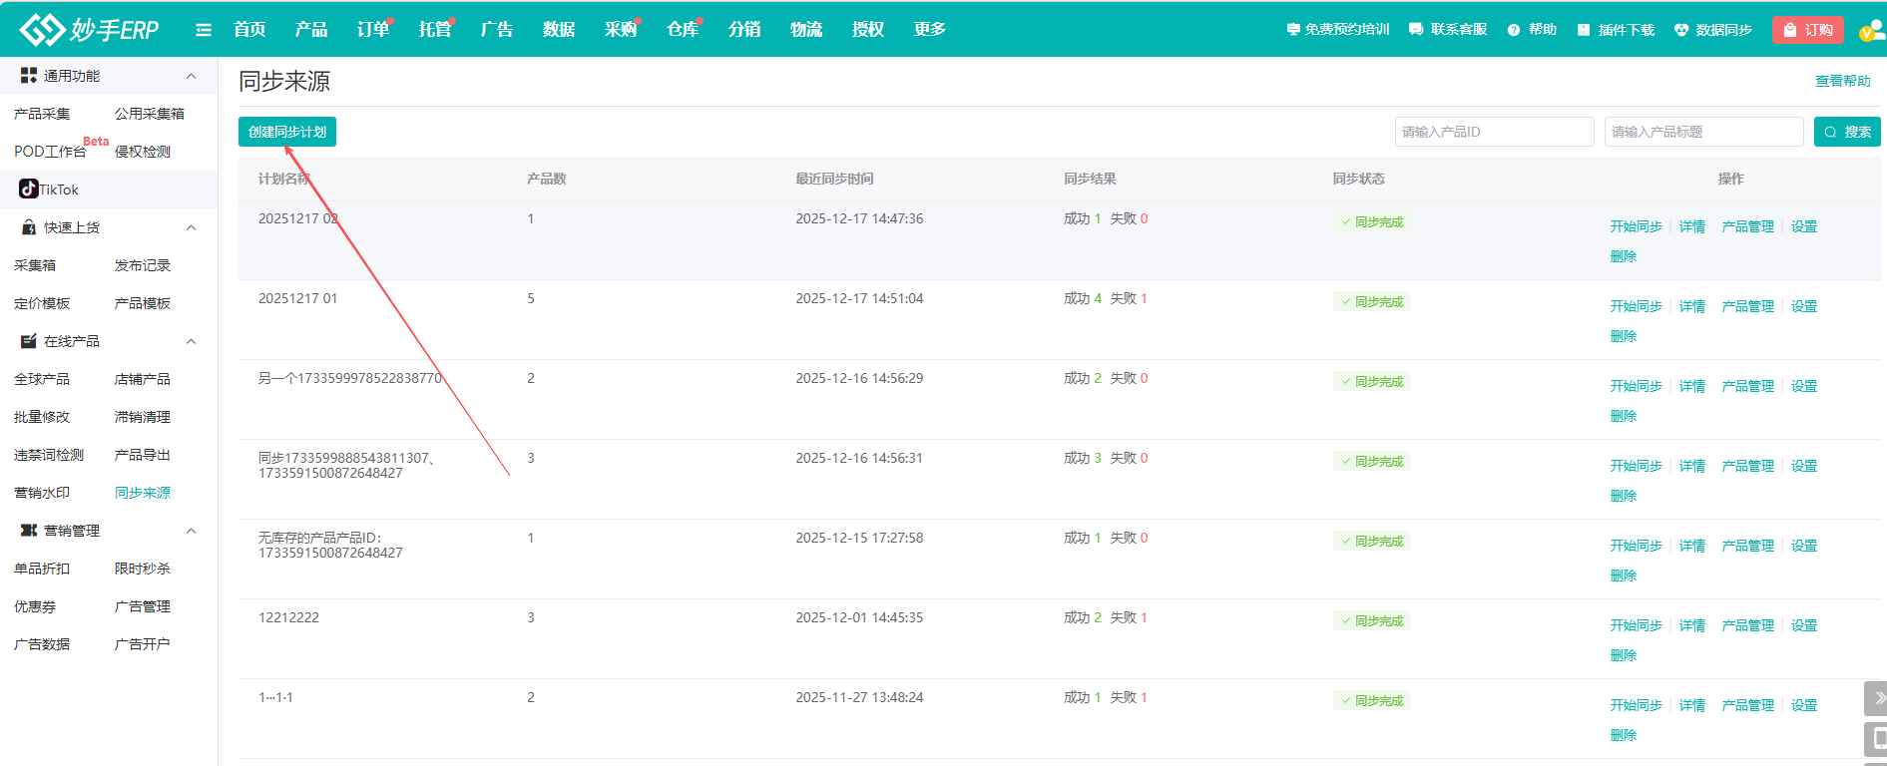Open 帮助 help icon in header
1887x766 pixels.
tap(1514, 30)
